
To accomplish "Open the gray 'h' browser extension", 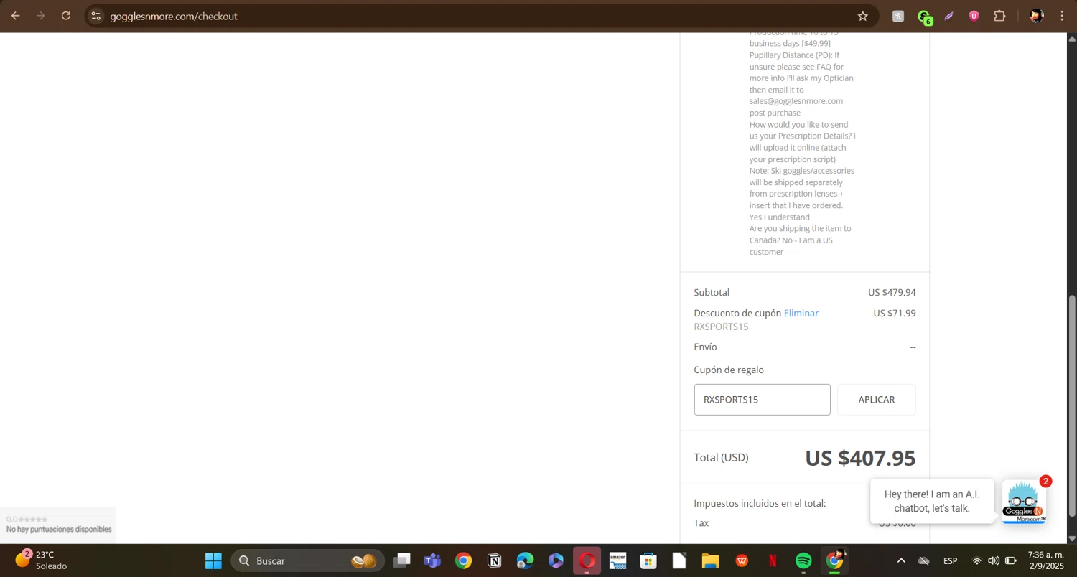I will 898,16.
